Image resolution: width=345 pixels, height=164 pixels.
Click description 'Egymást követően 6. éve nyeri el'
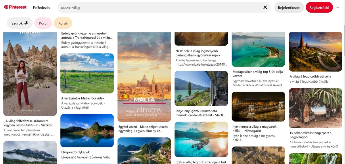[258, 83]
